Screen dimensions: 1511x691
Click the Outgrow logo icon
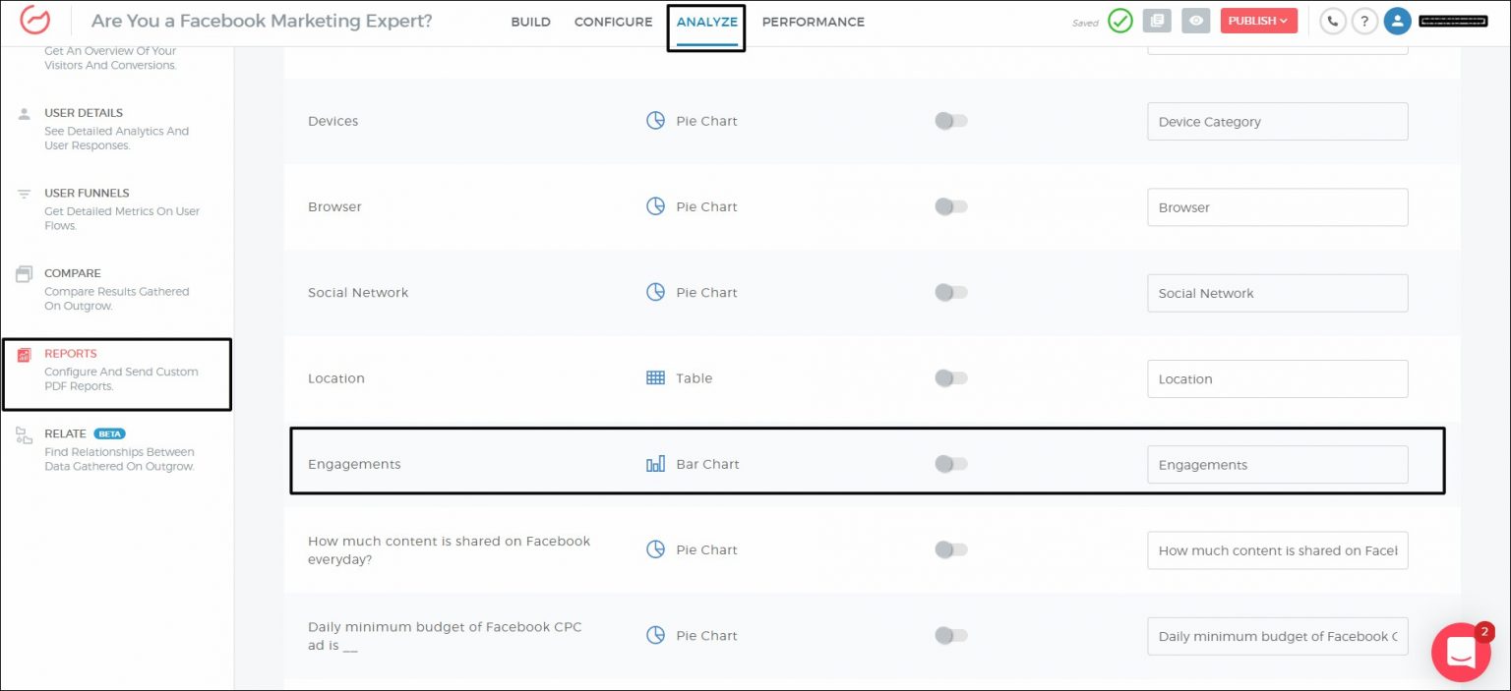click(x=35, y=22)
